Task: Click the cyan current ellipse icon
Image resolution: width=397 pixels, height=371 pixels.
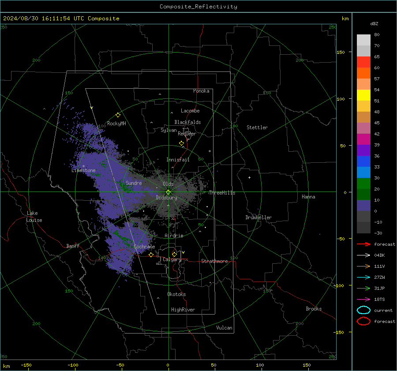Action: tap(363, 310)
